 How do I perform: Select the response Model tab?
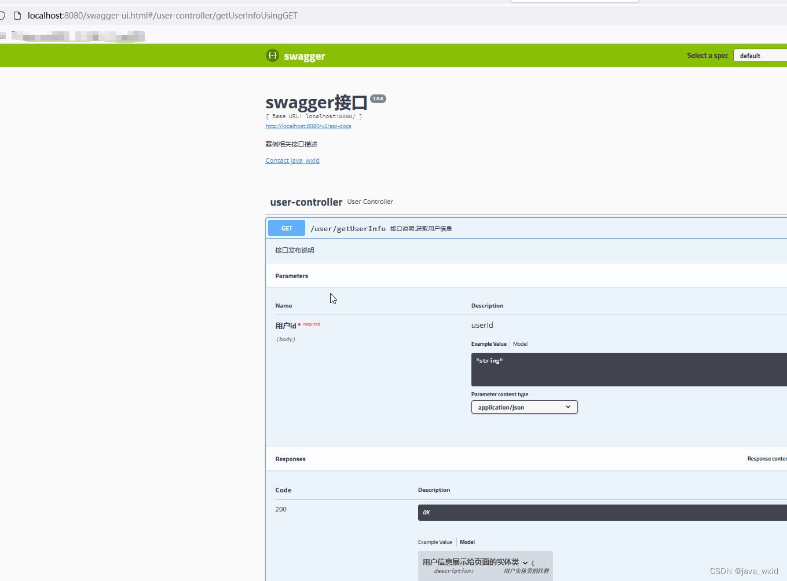pyautogui.click(x=467, y=542)
